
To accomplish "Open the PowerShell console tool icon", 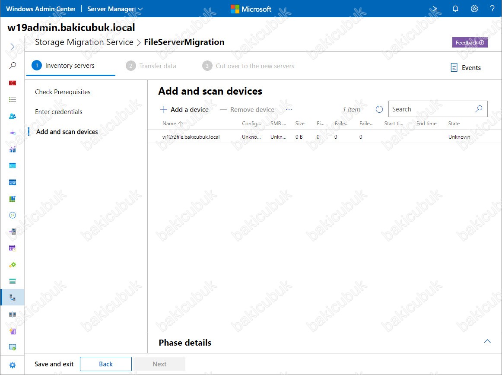I will point(12,165).
